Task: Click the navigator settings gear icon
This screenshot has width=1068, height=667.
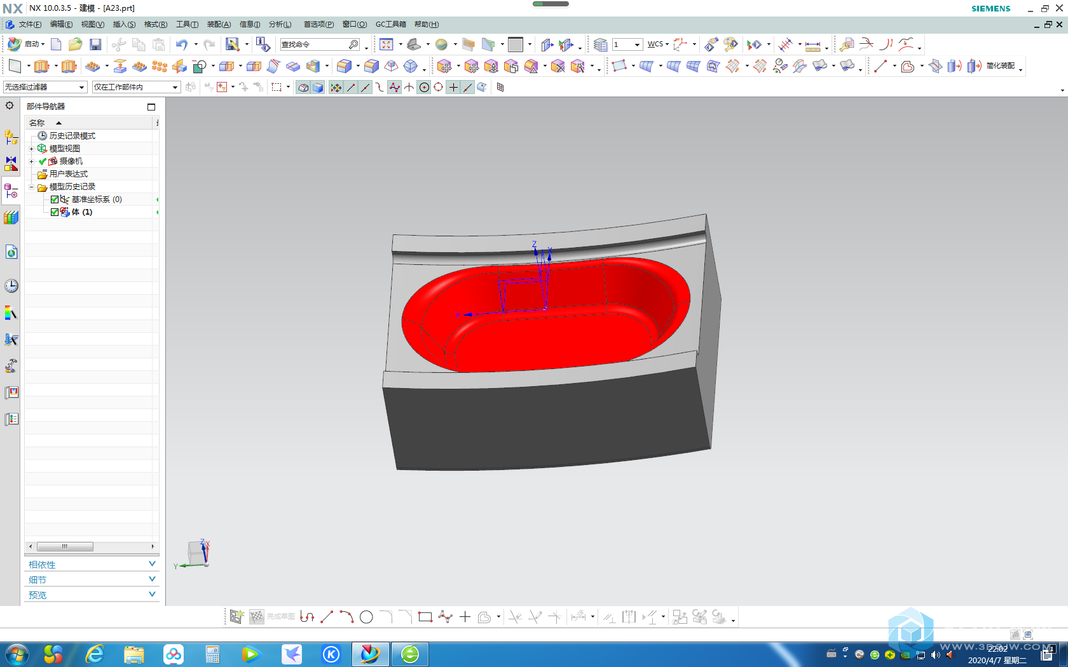Action: click(10, 105)
